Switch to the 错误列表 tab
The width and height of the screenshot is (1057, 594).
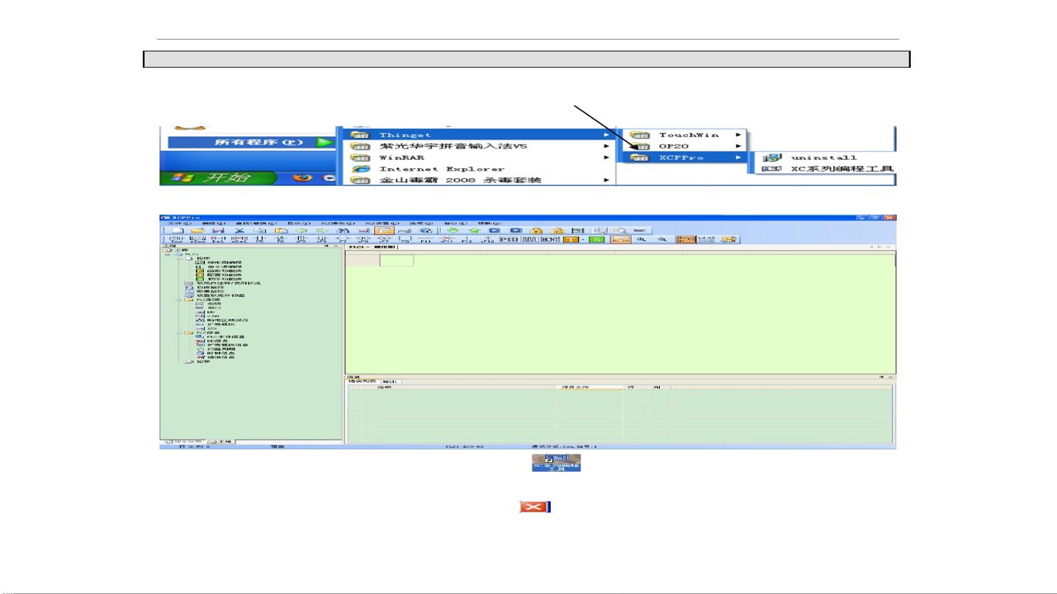pos(362,381)
